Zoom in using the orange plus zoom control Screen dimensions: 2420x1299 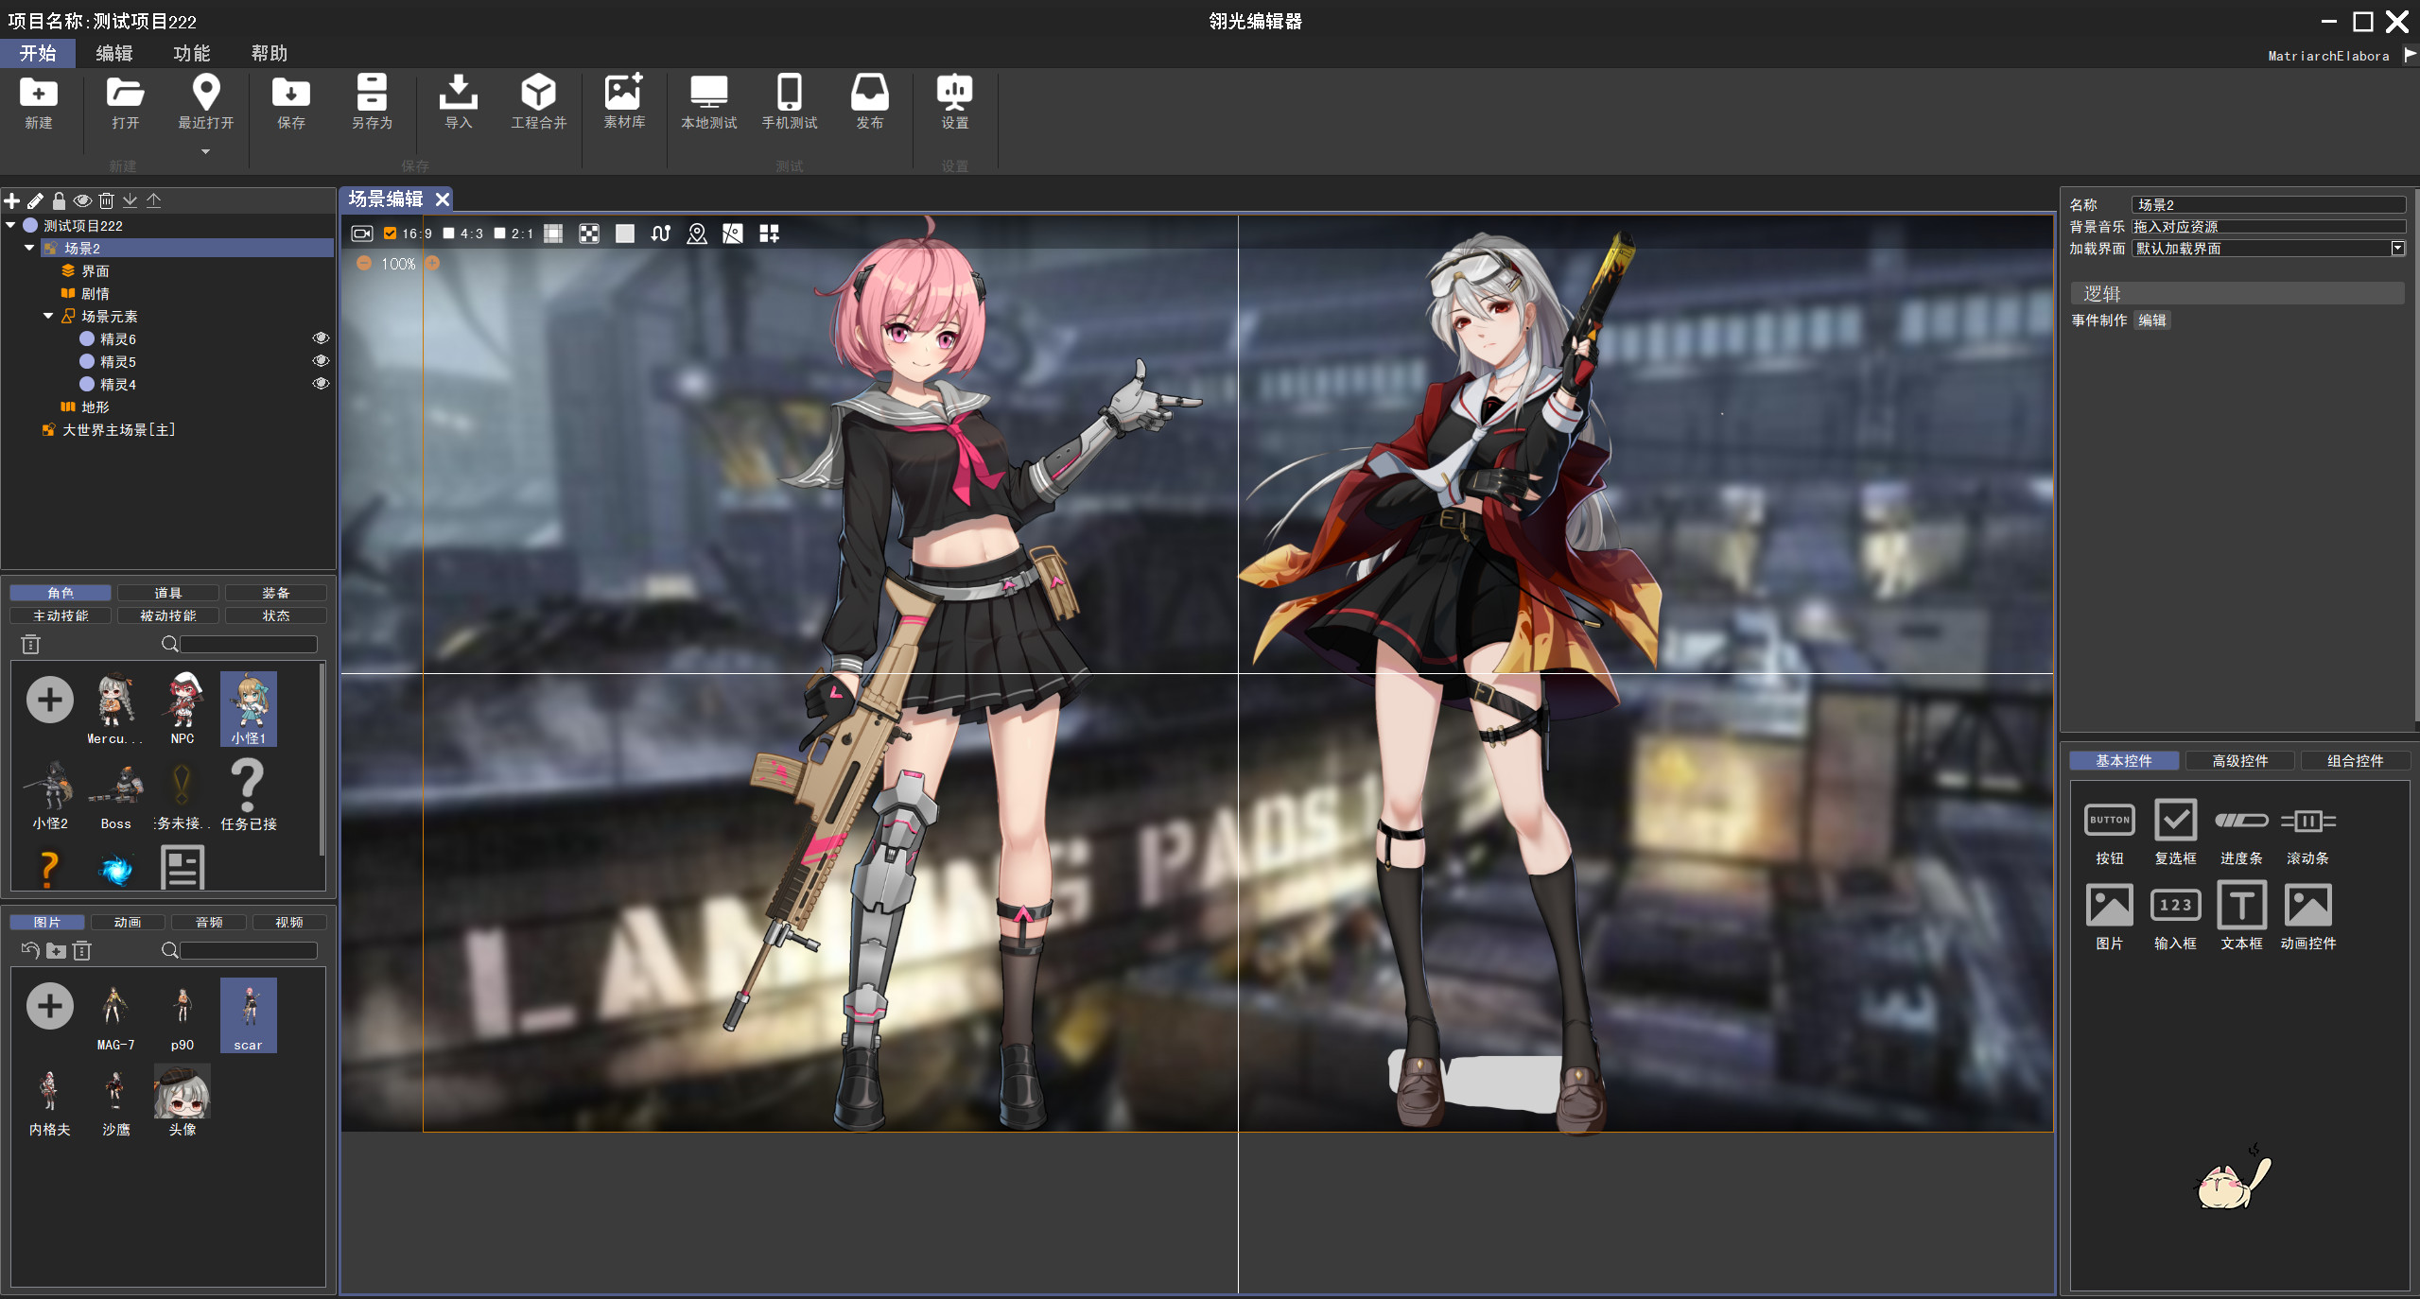click(x=433, y=264)
